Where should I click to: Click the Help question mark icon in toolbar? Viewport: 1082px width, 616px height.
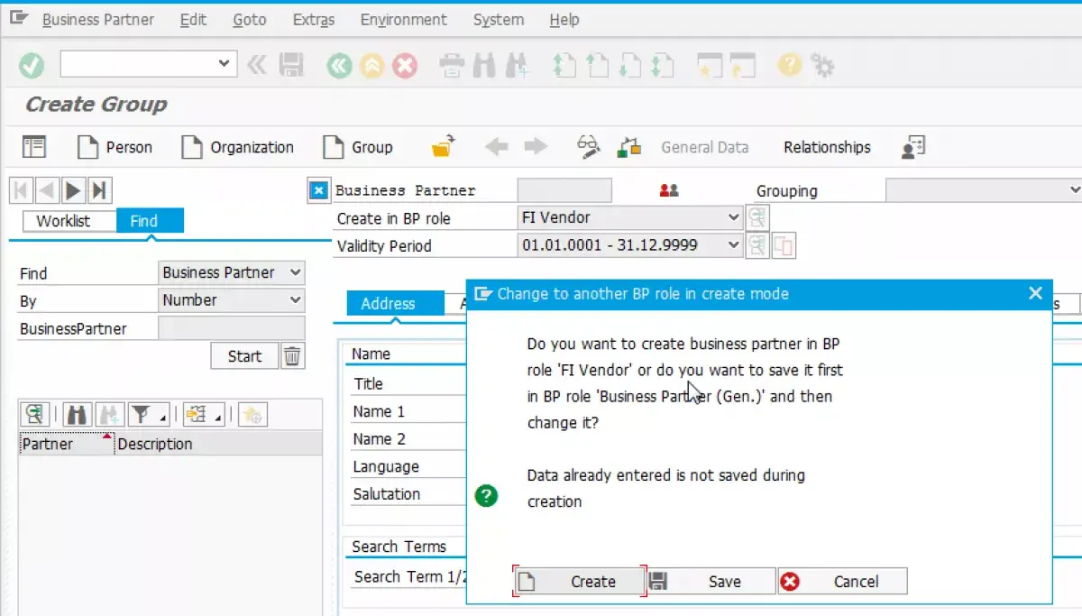[x=790, y=65]
